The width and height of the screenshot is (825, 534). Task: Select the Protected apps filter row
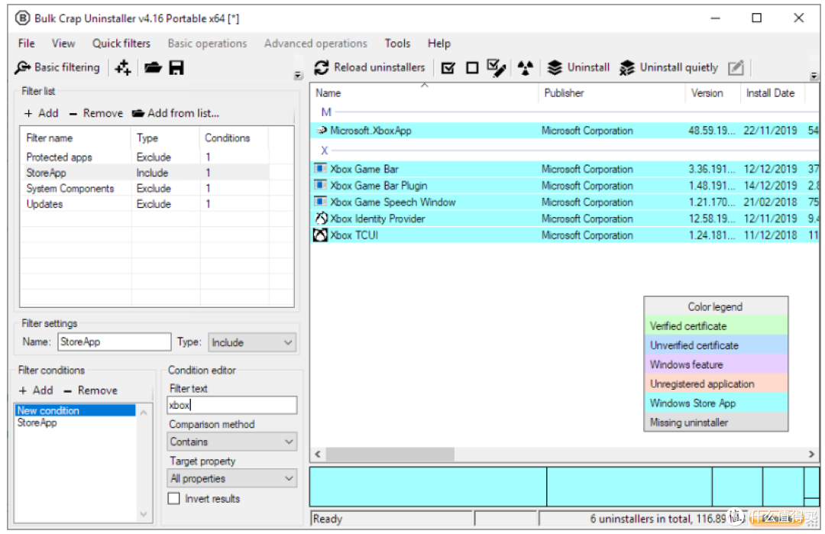coord(144,157)
